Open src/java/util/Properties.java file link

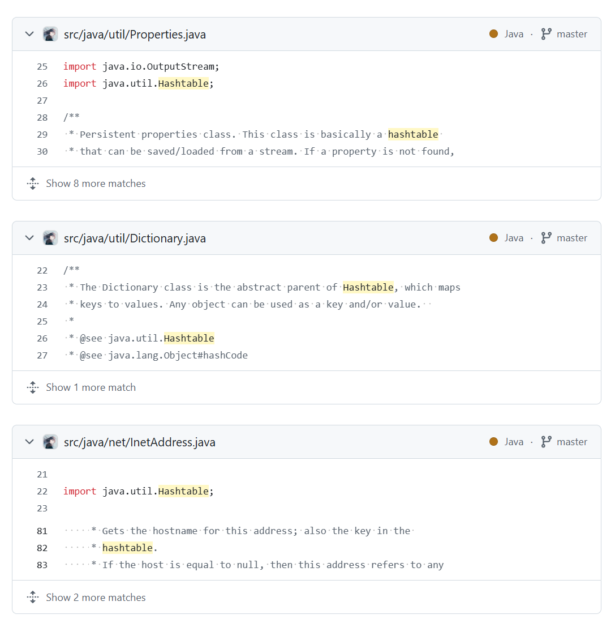coord(135,35)
